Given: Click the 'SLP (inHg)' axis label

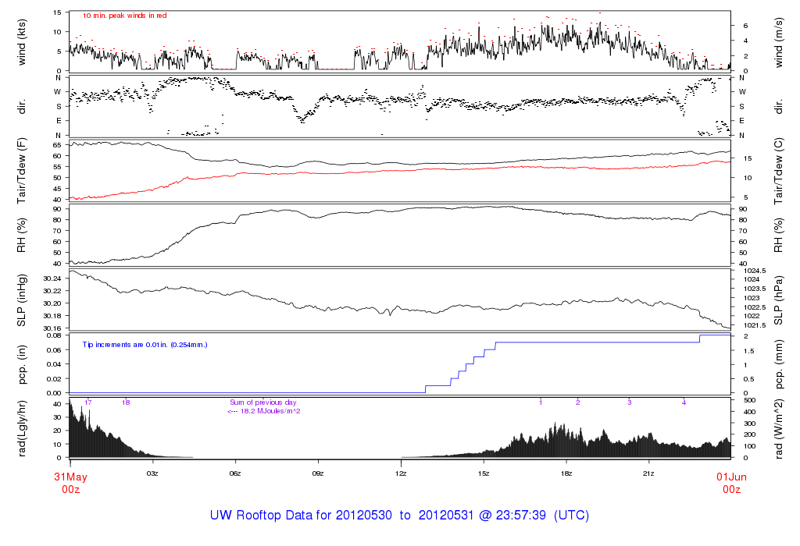Looking at the screenshot, I should 21,300.
